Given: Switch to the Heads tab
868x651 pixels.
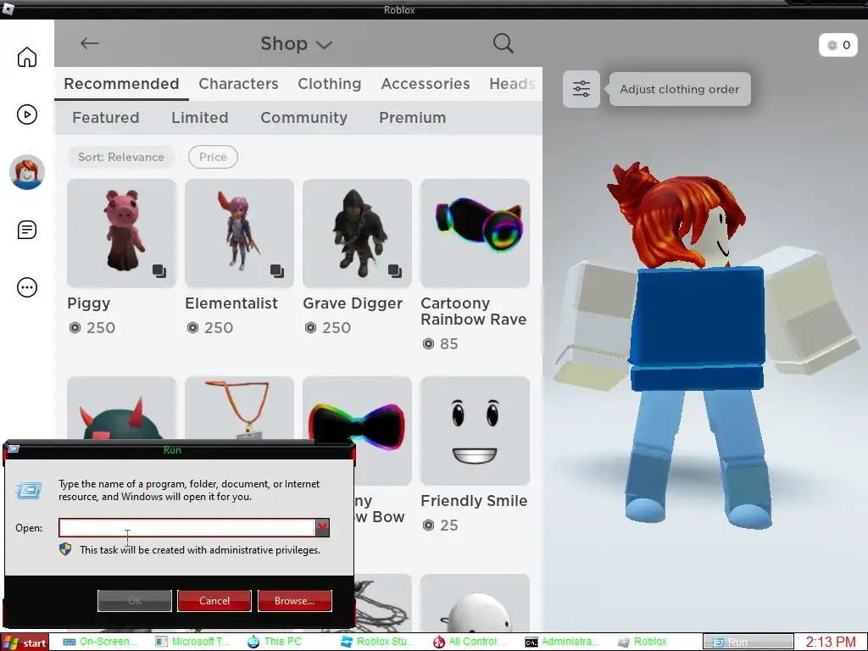Looking at the screenshot, I should point(512,84).
